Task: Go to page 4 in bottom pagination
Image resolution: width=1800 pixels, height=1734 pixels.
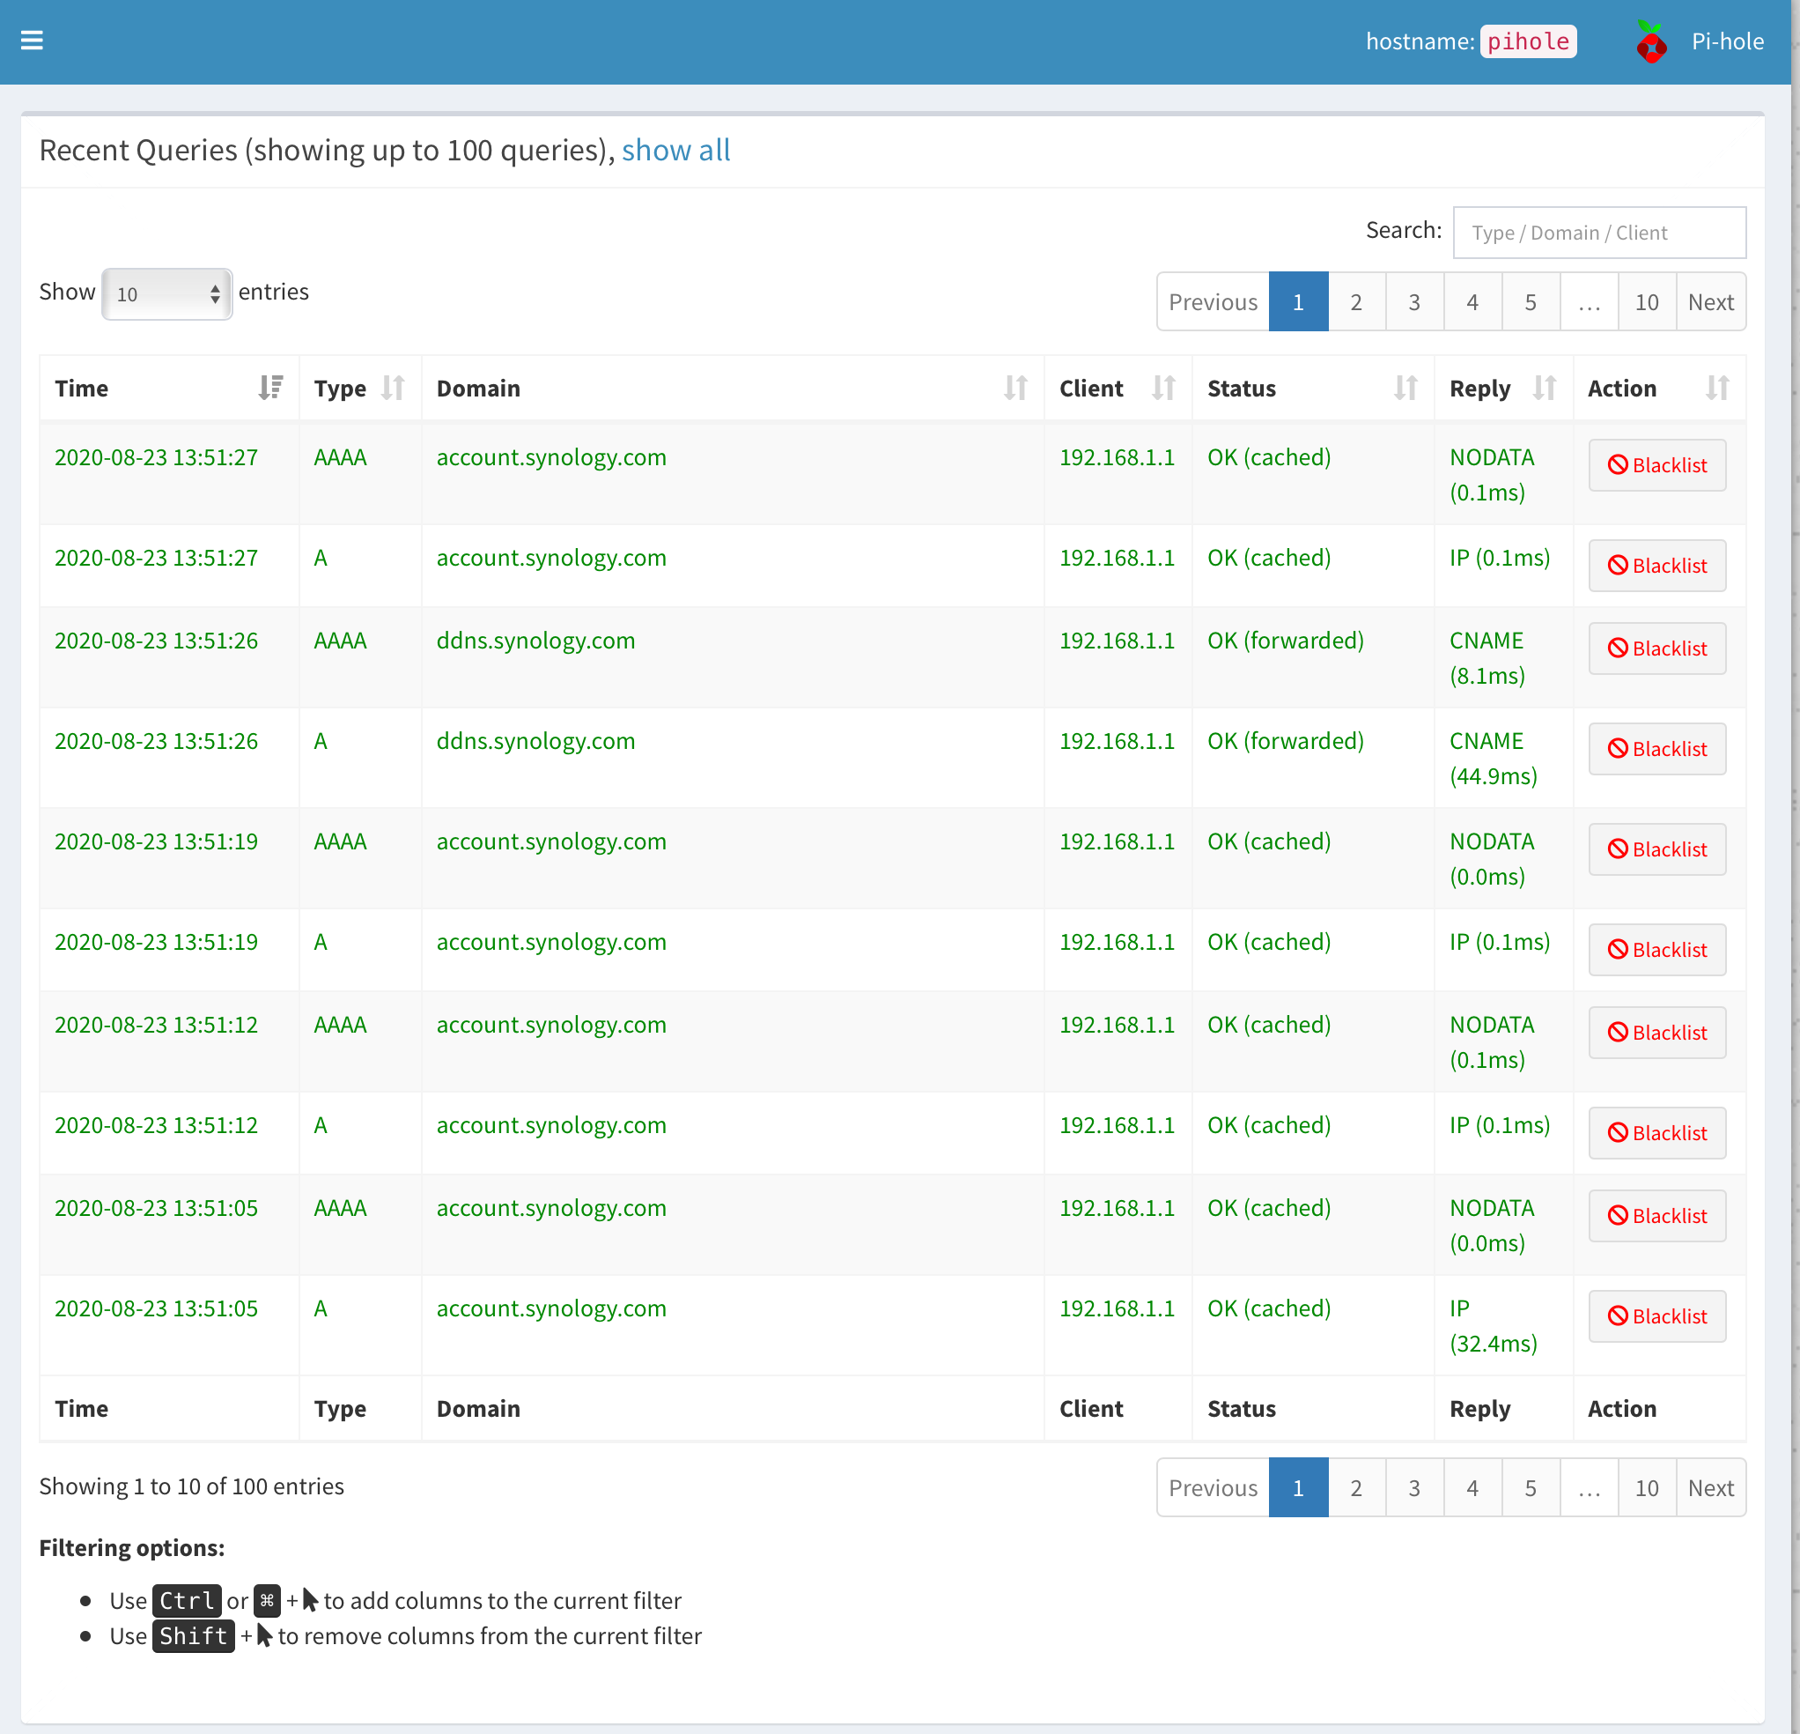Action: [x=1472, y=1487]
